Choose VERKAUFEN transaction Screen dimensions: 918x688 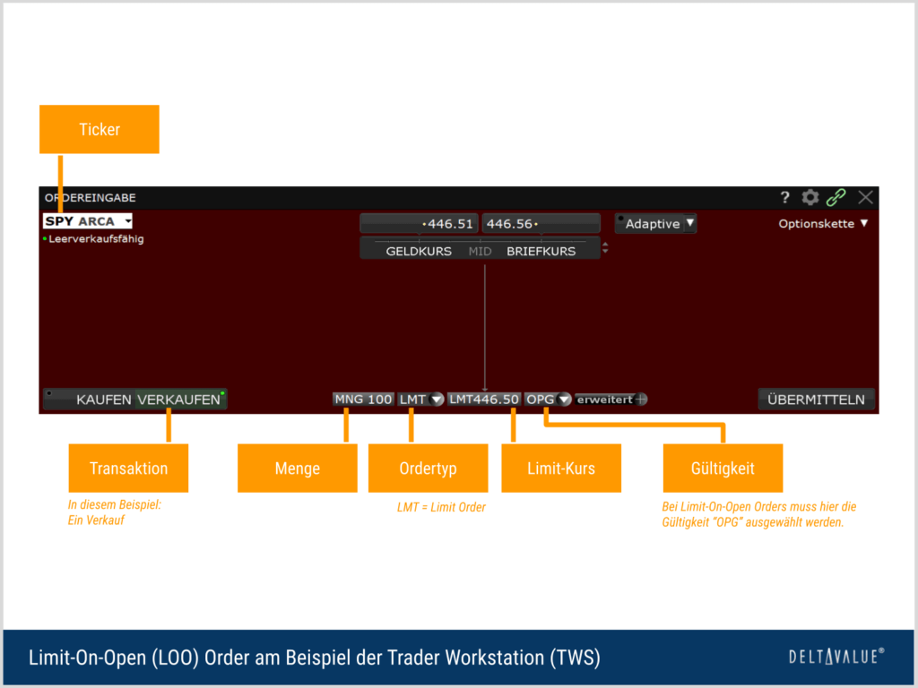(x=179, y=400)
